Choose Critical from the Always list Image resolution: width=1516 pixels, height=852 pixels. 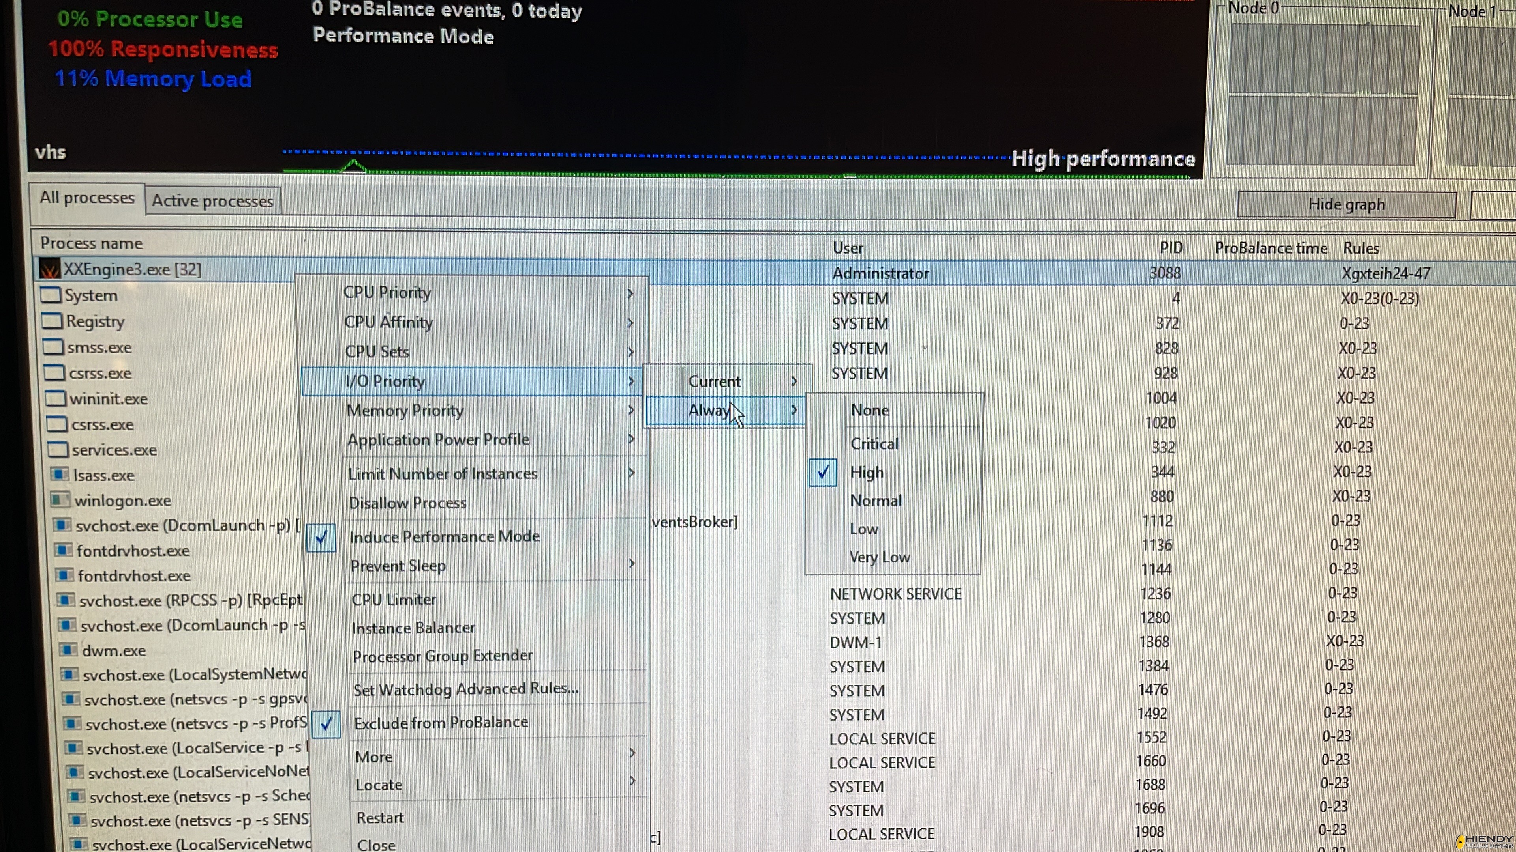tap(874, 443)
